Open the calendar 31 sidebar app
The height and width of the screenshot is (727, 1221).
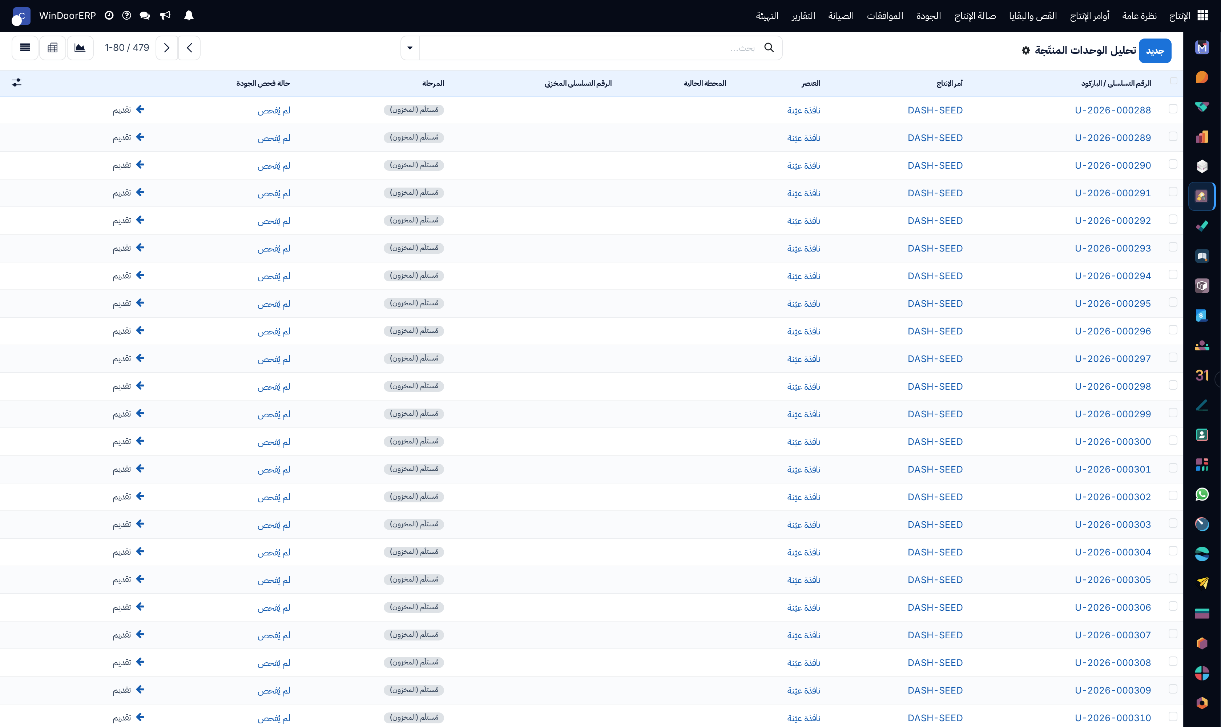(1202, 375)
